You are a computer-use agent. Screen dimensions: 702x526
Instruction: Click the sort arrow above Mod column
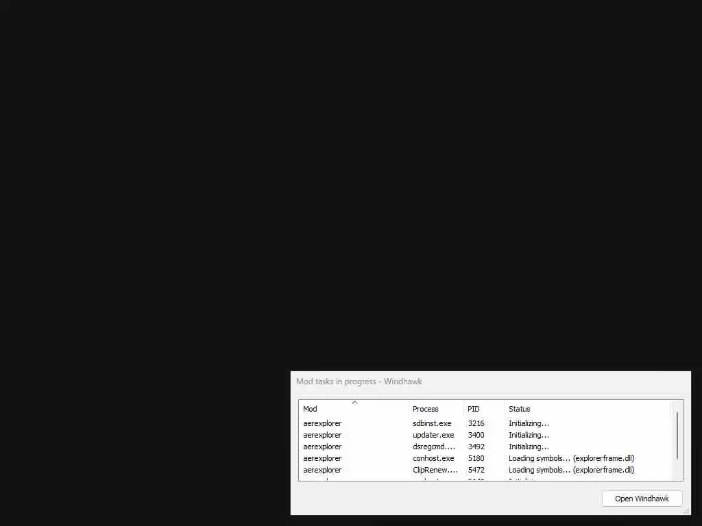[x=354, y=403]
